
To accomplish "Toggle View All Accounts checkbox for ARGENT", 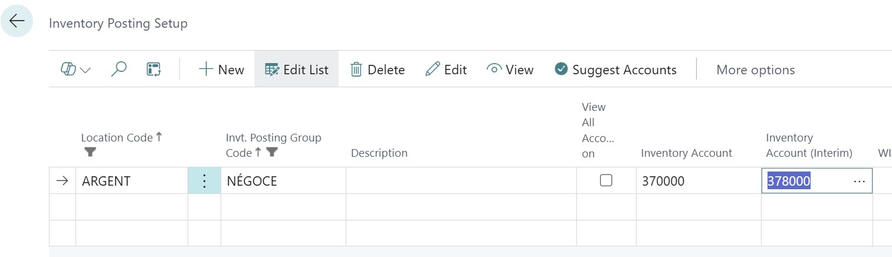I will [606, 180].
